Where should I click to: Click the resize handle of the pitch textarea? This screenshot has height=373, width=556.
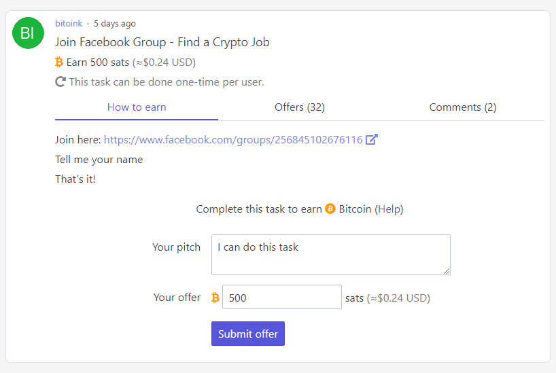tap(447, 271)
